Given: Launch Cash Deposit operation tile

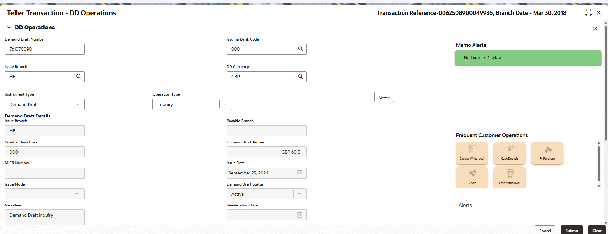Looking at the screenshot, I should (509, 153).
